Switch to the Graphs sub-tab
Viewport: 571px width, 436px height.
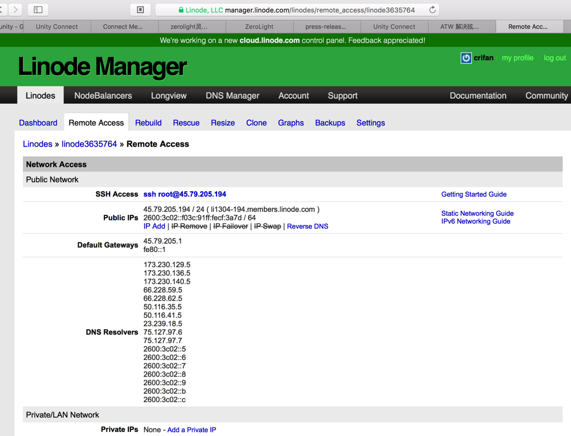[291, 123]
